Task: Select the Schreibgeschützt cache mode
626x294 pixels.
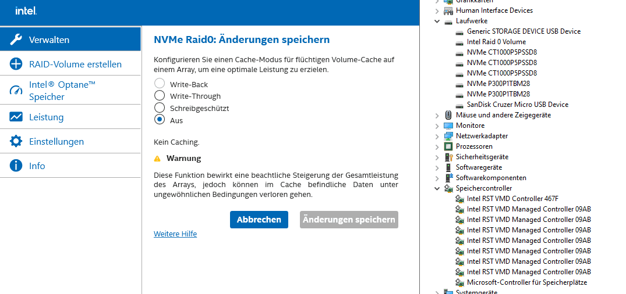Action: click(160, 107)
